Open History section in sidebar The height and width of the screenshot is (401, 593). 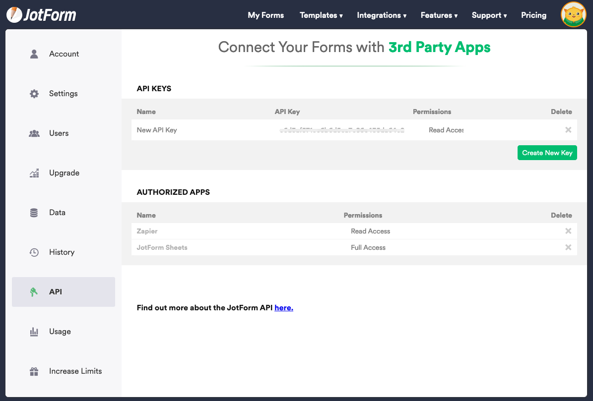[x=64, y=252]
